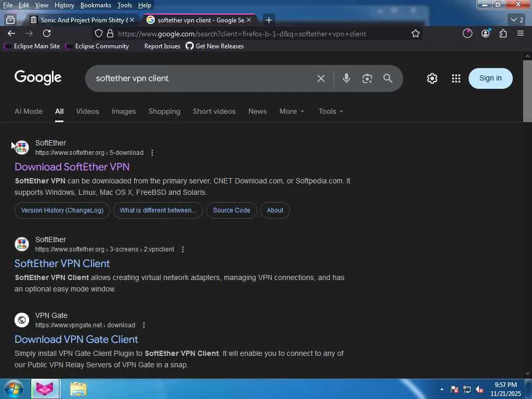Open Firefox View tab icon
The width and height of the screenshot is (532, 399).
coord(10,20)
